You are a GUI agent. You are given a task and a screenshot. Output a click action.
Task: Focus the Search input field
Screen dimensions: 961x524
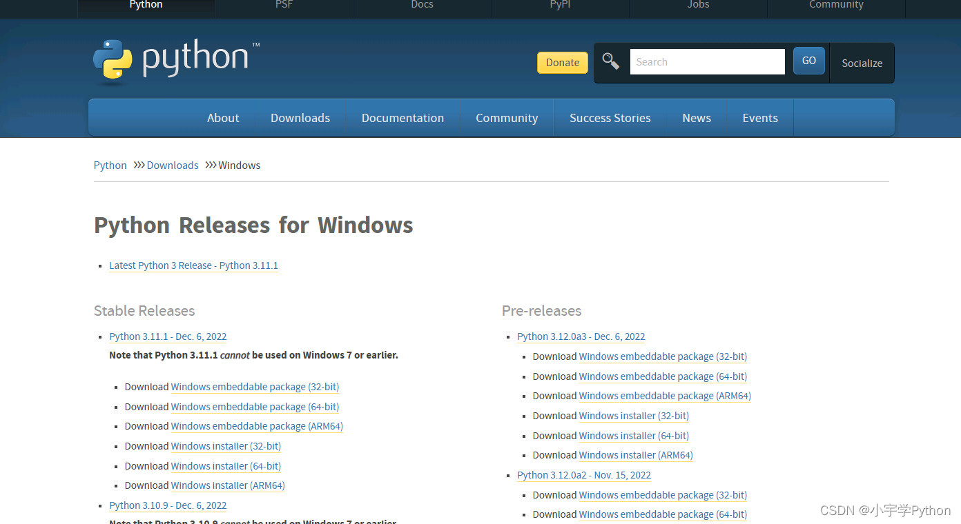(x=707, y=61)
